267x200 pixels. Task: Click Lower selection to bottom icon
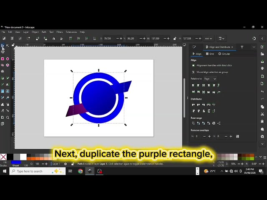click(95, 39)
